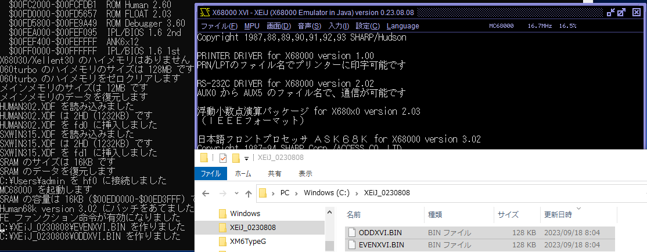Select the EVENXVI.BIN file
This screenshot has width=647, height=252.
pyautogui.click(x=481, y=245)
